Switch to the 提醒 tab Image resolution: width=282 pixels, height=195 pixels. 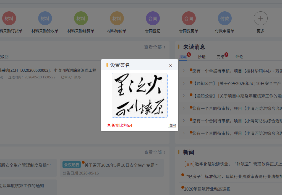point(183,57)
